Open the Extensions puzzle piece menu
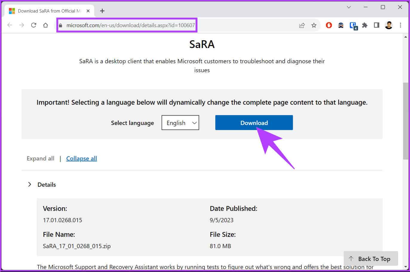410x272 pixels. pos(365,25)
